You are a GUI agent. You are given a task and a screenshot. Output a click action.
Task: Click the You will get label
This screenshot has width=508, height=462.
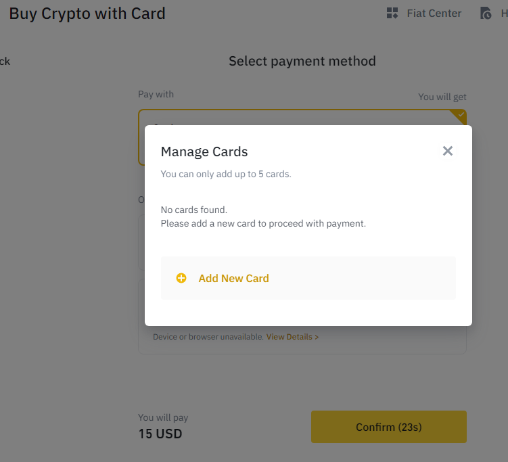click(x=442, y=97)
